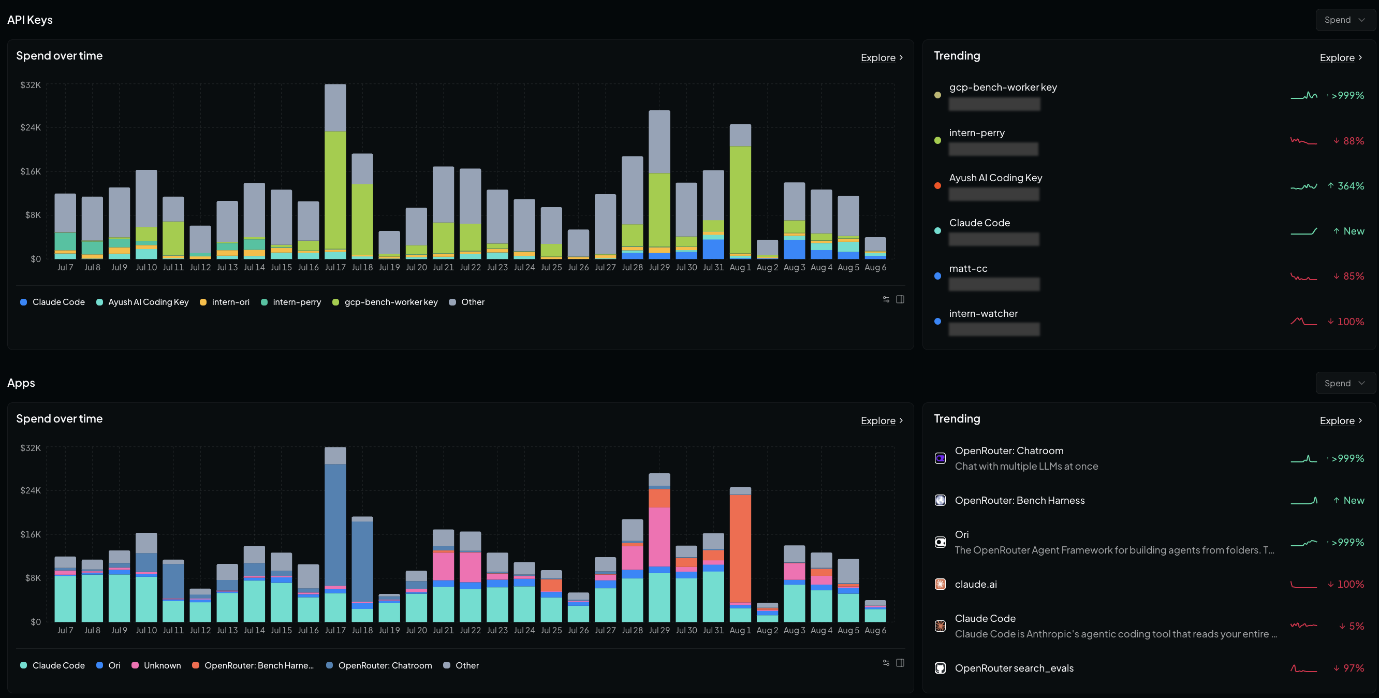This screenshot has width=1379, height=698.
Task: Click the claude.ai app icon
Action: tap(940, 584)
